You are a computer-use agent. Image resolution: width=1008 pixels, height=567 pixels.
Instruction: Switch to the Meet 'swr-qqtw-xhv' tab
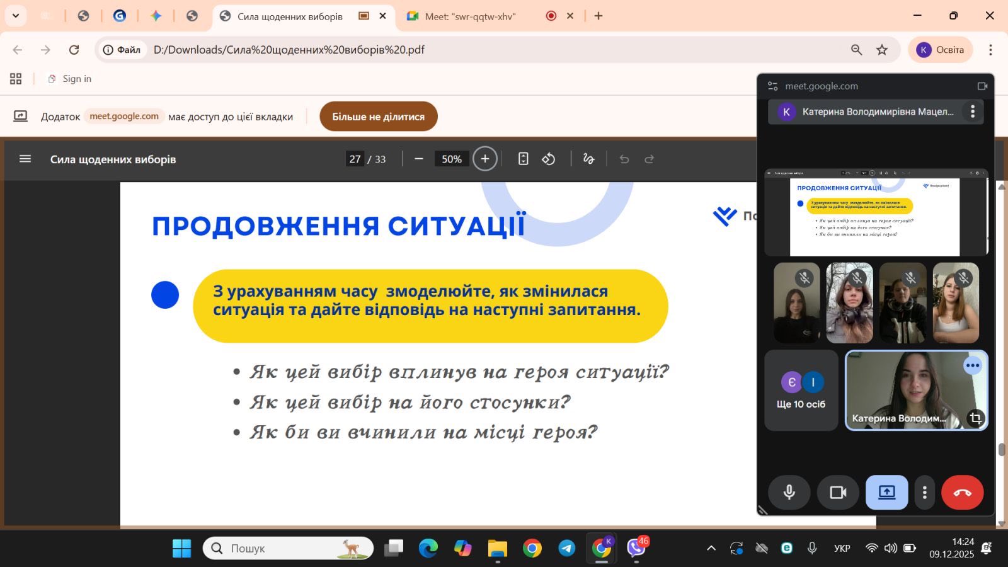470,16
